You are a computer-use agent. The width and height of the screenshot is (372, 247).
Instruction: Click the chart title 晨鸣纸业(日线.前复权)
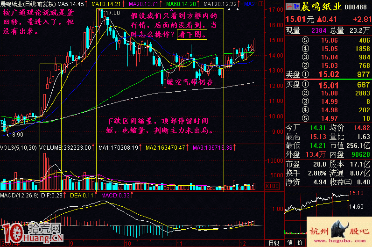[x=28, y=4]
